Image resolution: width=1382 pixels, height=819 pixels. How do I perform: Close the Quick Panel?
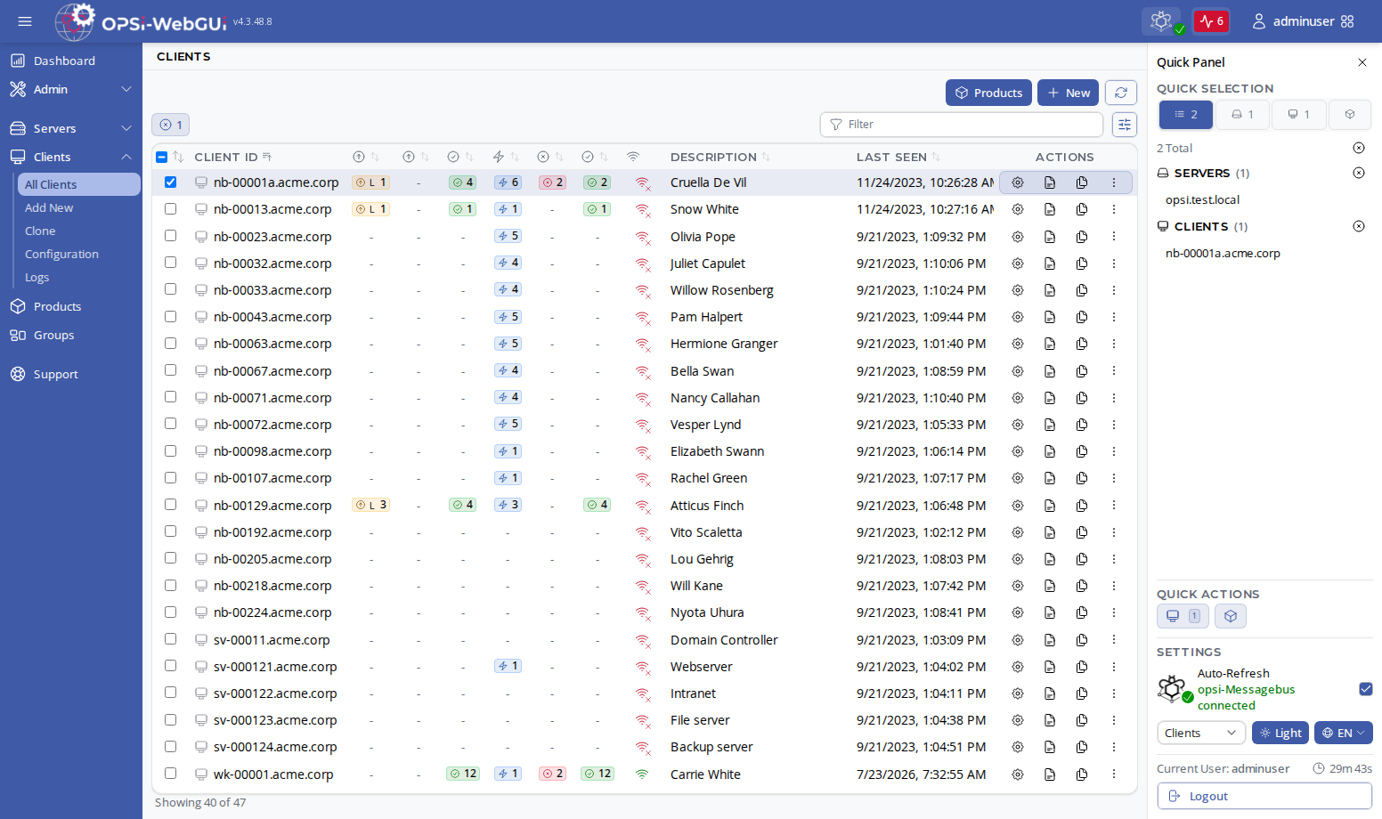tap(1362, 62)
